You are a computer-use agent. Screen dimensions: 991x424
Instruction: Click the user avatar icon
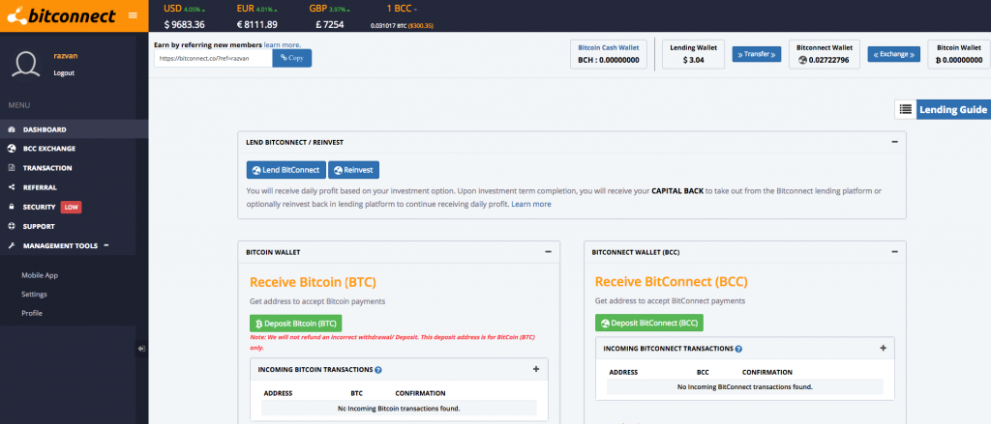(26, 65)
